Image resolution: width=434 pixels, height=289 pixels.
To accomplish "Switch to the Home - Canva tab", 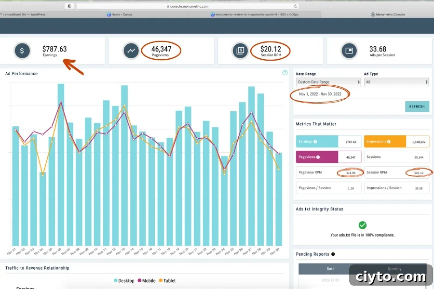I will tap(120, 14).
